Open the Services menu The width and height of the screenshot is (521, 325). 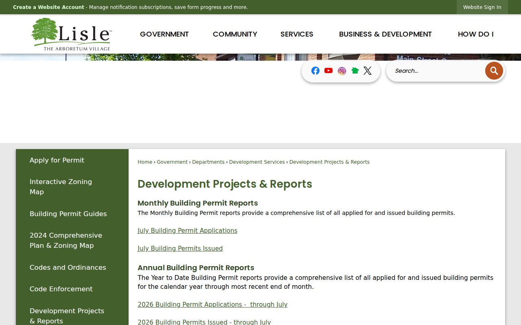pyautogui.click(x=297, y=34)
